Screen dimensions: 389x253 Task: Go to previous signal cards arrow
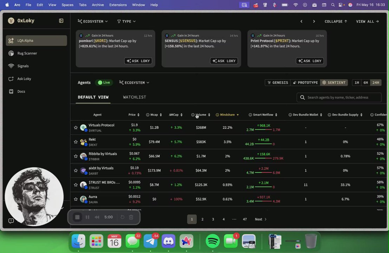point(302,21)
